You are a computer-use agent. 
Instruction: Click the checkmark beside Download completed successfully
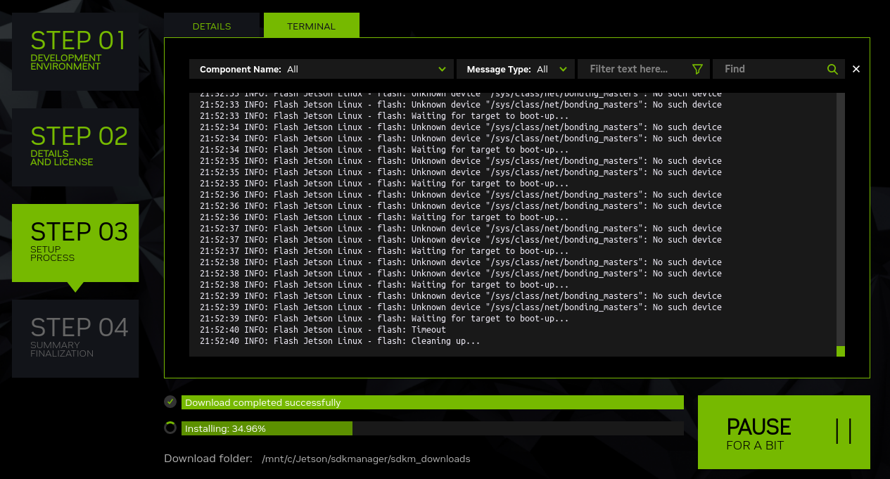pyautogui.click(x=170, y=402)
